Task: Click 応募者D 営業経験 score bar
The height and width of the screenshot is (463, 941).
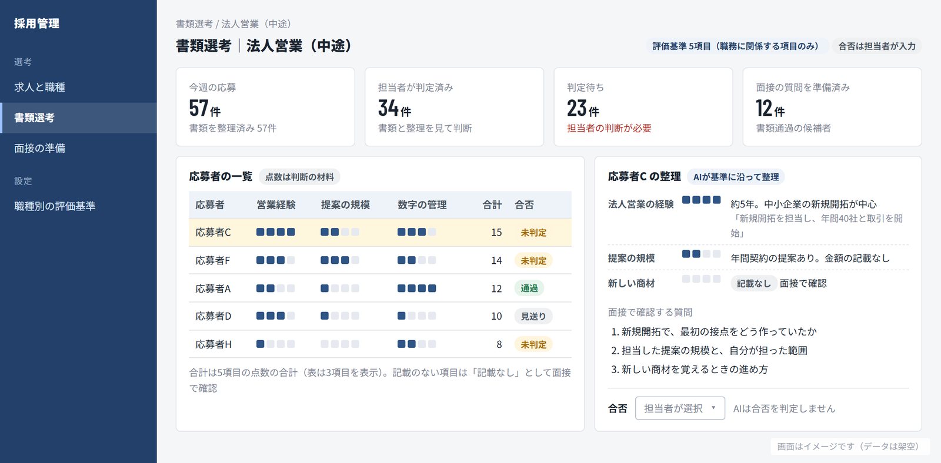Action: 275,316
